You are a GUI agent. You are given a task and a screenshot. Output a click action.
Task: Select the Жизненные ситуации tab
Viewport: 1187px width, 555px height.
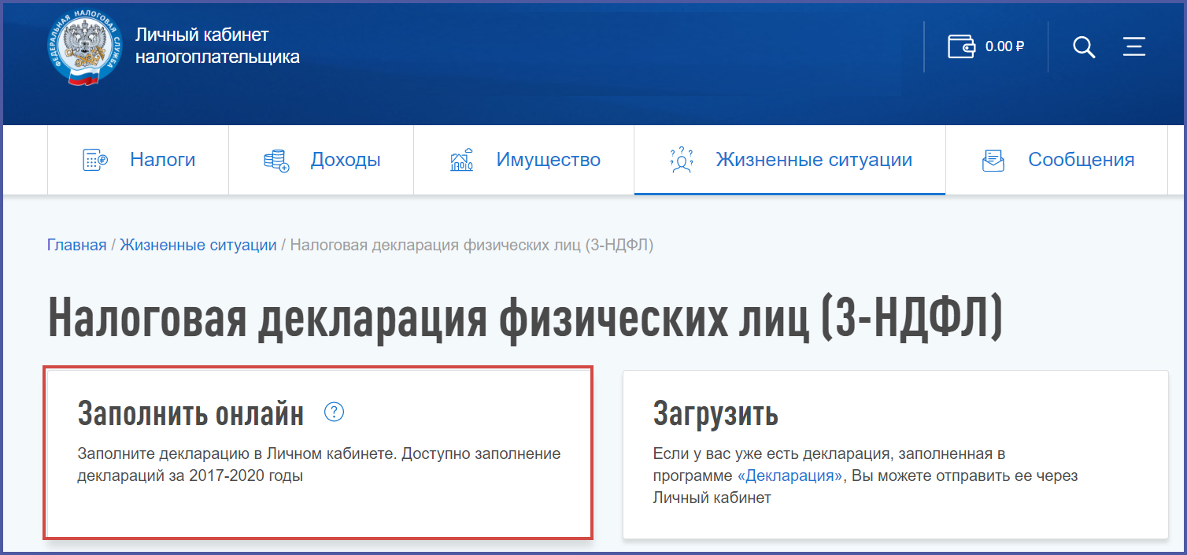789,160
